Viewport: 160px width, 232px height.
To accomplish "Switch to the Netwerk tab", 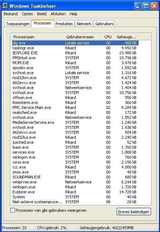I will coord(84,24).
